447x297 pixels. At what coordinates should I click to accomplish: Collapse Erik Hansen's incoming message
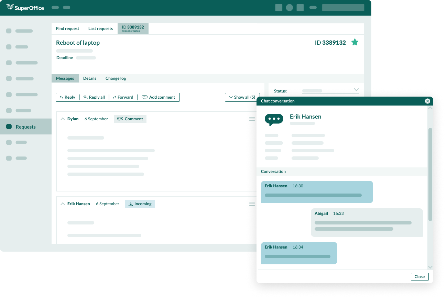point(63,204)
